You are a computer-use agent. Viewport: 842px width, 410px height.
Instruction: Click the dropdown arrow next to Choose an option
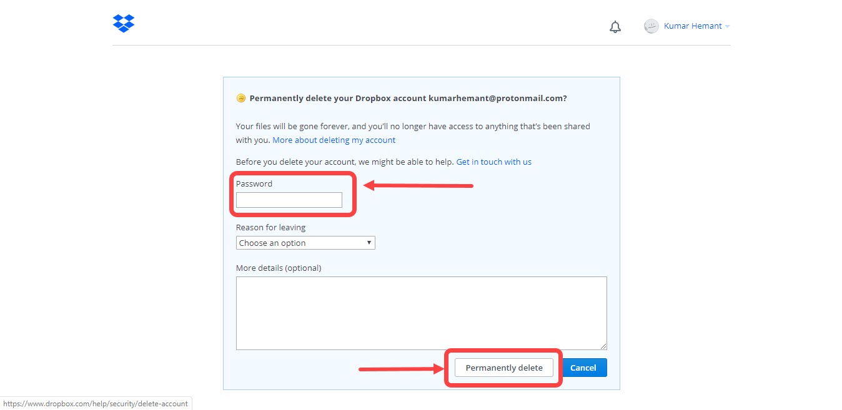pyautogui.click(x=369, y=242)
